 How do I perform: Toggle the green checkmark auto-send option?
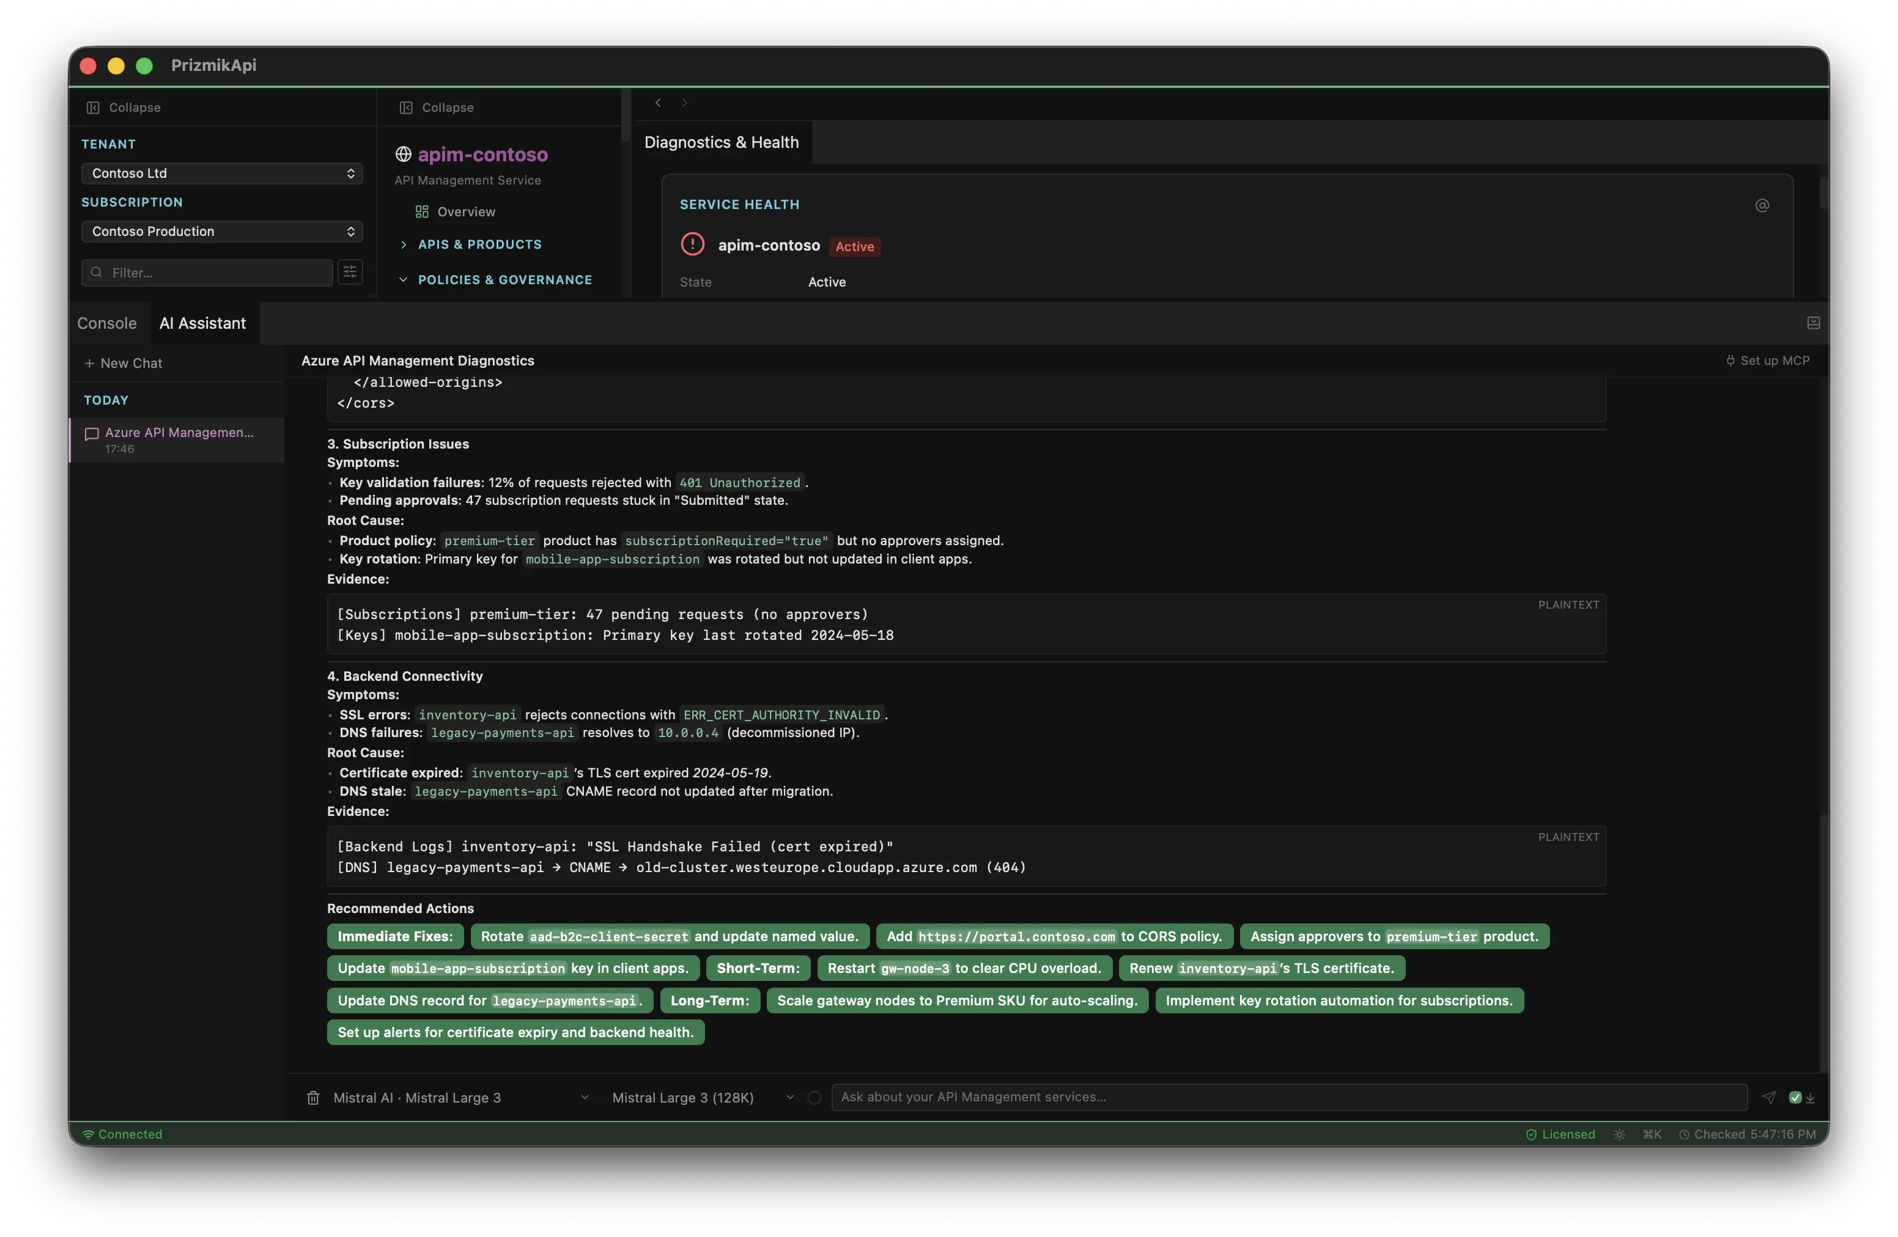point(1796,1098)
